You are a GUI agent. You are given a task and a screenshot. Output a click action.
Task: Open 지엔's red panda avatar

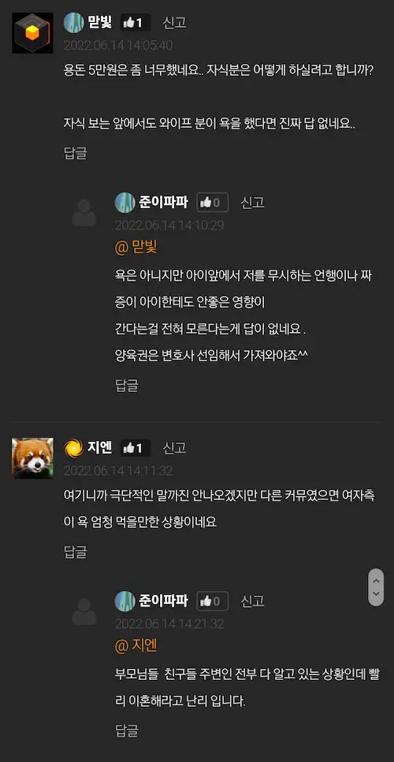click(x=32, y=458)
